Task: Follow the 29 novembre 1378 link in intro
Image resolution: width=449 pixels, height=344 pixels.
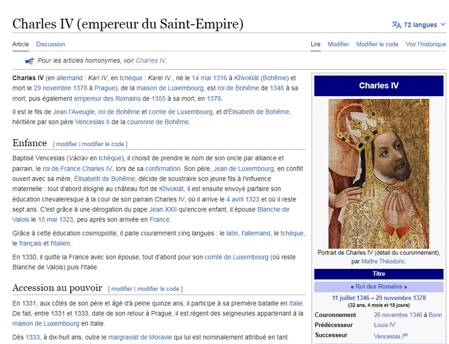Action: tap(60, 88)
